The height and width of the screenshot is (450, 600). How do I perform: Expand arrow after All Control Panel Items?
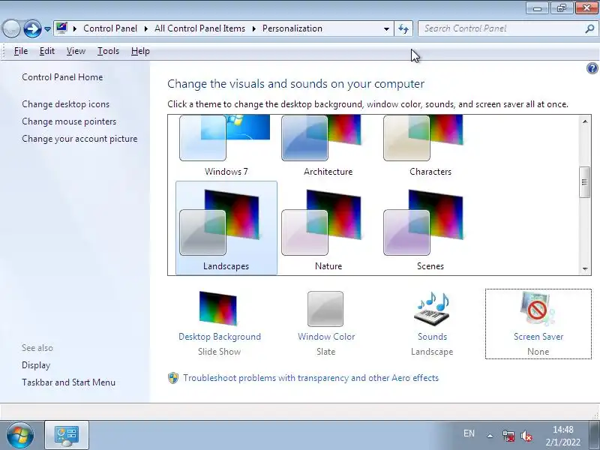(253, 28)
